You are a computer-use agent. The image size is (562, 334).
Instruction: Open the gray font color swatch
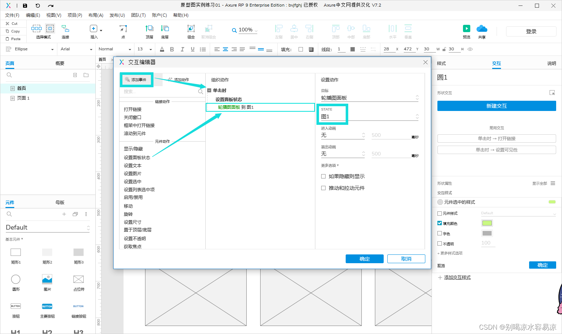[487, 233]
